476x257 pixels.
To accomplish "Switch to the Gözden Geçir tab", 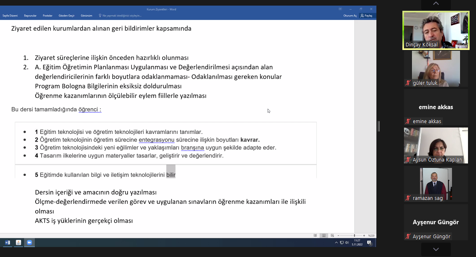I will 66,16.
